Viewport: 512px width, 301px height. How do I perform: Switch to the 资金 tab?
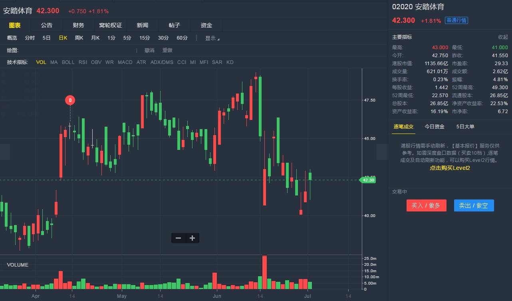(206, 25)
